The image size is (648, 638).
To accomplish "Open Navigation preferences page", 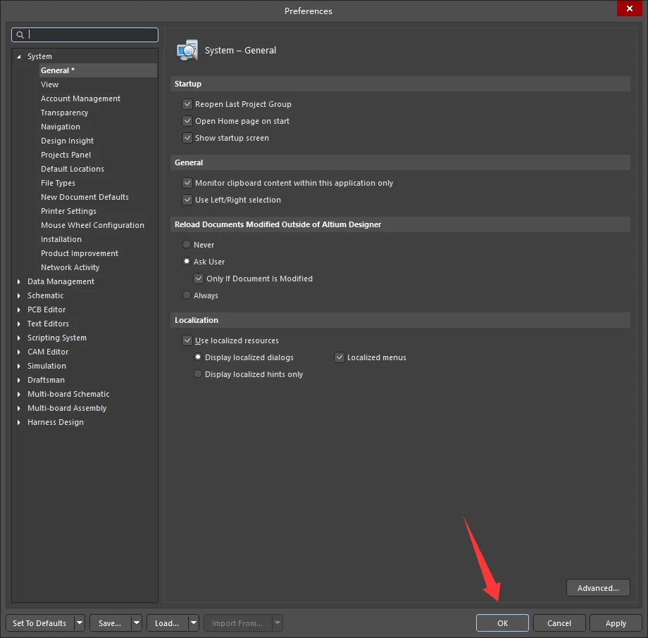I will point(61,127).
